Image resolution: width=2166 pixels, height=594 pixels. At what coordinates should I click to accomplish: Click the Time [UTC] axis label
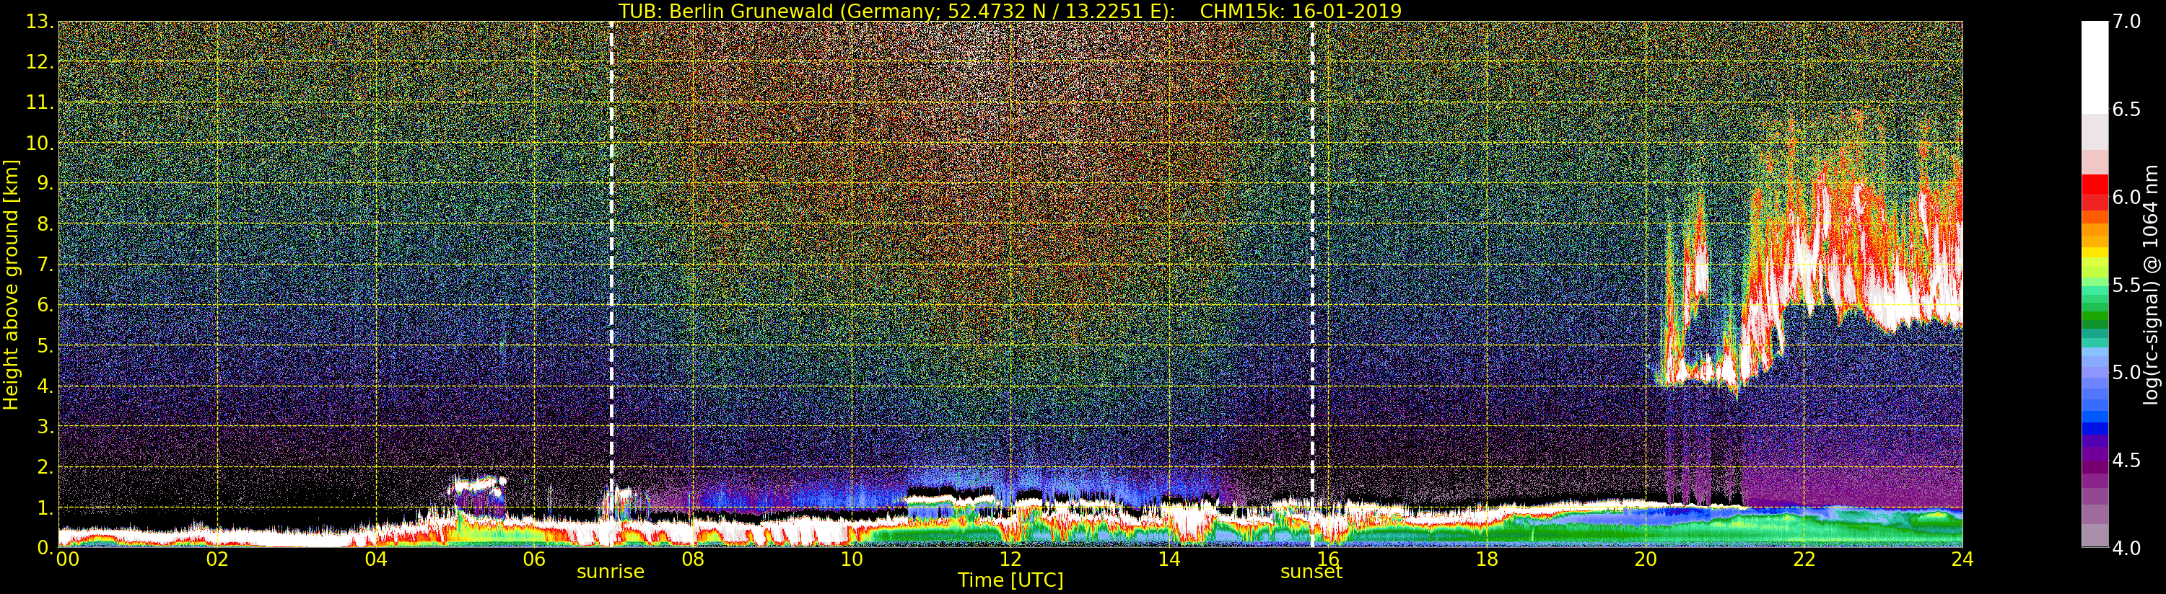tap(1010, 580)
